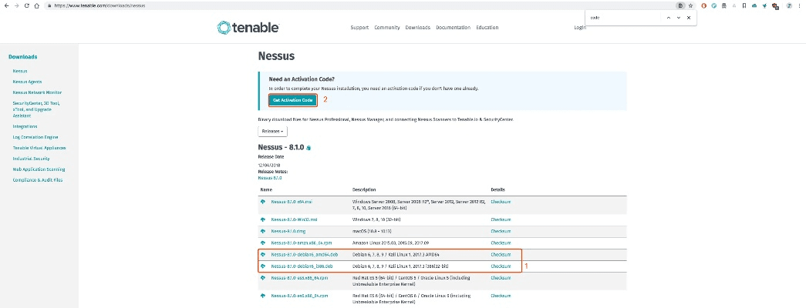This screenshot has height=308, width=806.
Task: Open the Support nav item
Action: 359,28
